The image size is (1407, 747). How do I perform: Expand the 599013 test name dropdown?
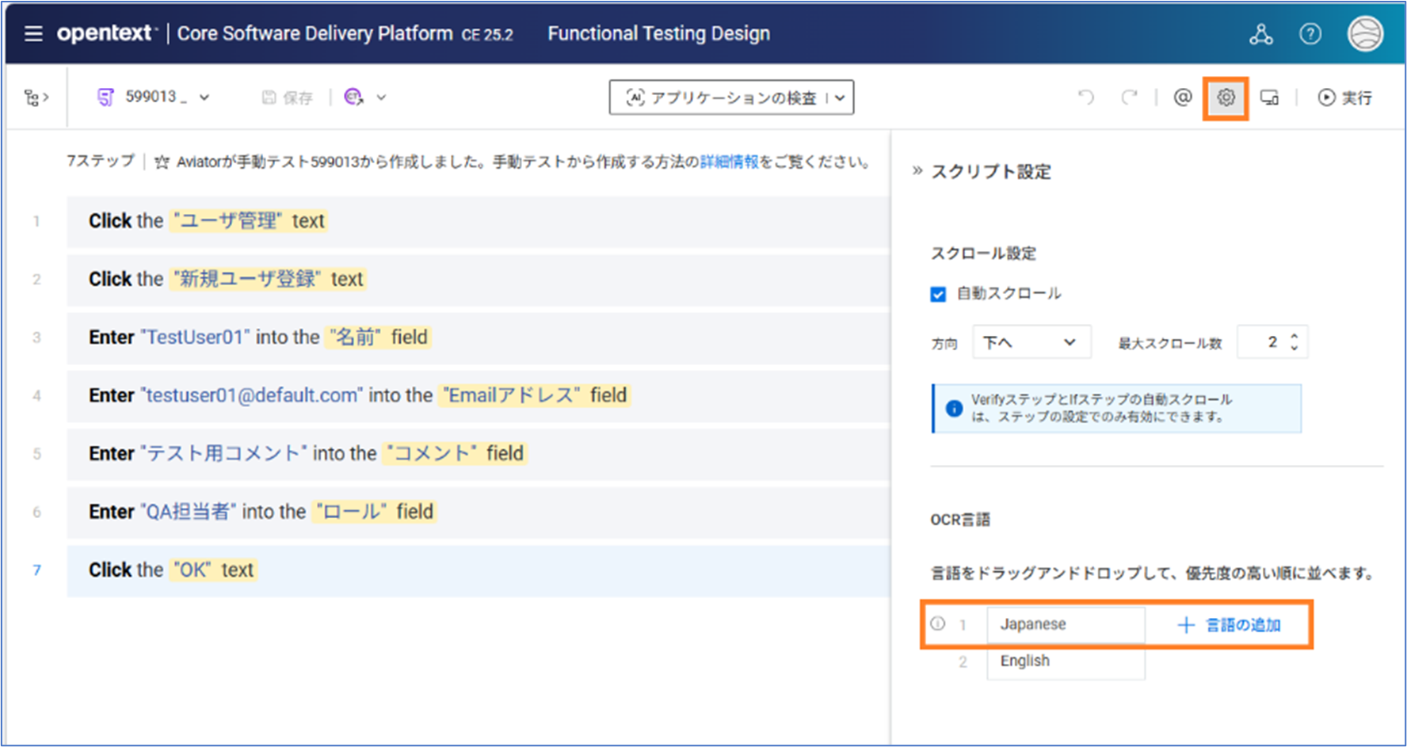pyautogui.click(x=204, y=97)
